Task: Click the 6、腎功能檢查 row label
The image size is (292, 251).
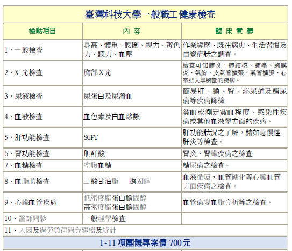Action: coord(27,153)
